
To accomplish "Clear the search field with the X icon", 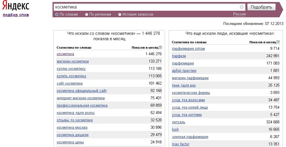I will (242, 7).
